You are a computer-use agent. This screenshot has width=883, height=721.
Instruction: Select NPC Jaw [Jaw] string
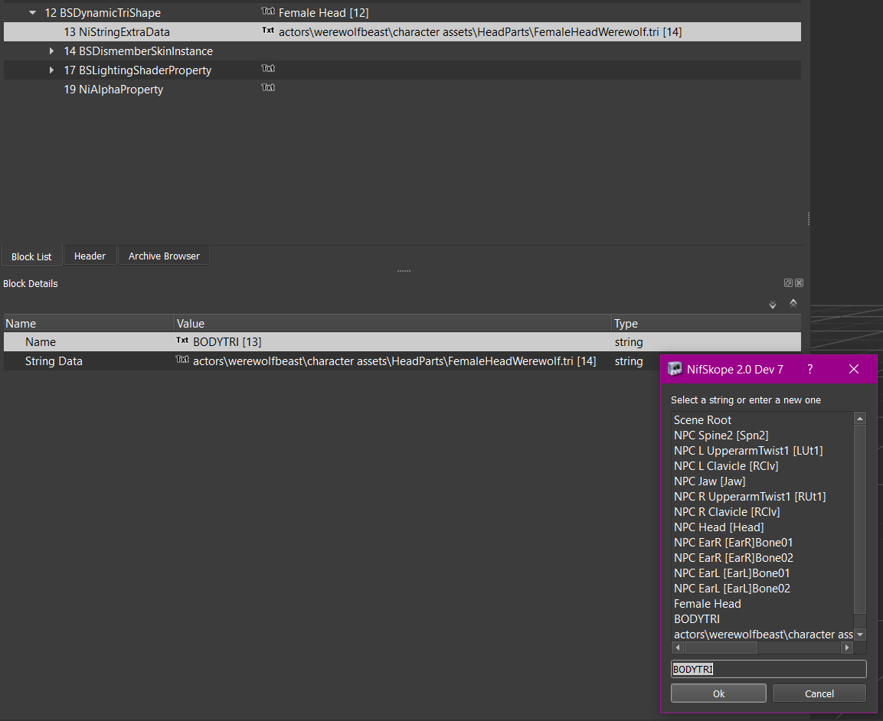(x=710, y=481)
